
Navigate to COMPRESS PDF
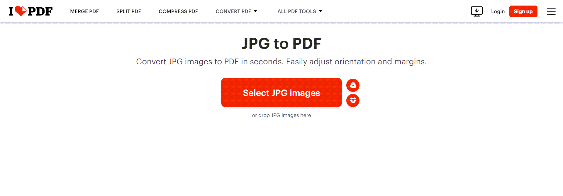(178, 11)
